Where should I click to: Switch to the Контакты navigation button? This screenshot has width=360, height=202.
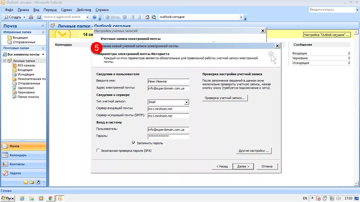pos(24,164)
